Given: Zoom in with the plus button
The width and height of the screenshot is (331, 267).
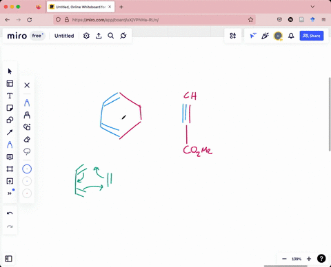Looking at the screenshot, I should tap(309, 259).
